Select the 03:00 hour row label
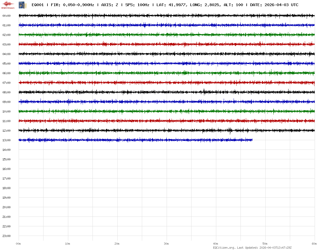 pyautogui.click(x=6, y=44)
